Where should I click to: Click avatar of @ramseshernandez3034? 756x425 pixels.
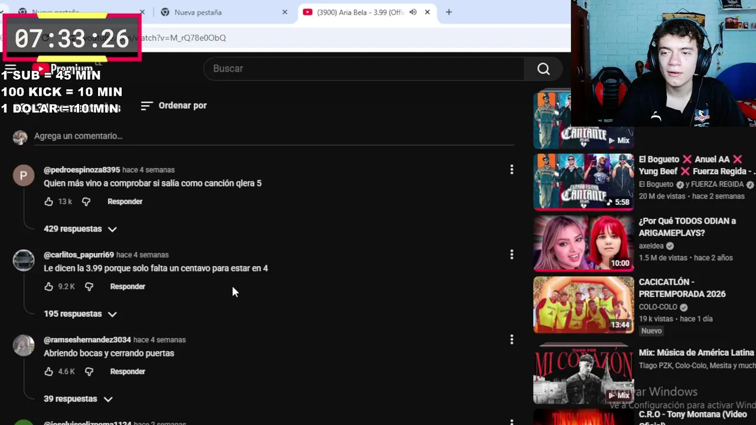[24, 345]
